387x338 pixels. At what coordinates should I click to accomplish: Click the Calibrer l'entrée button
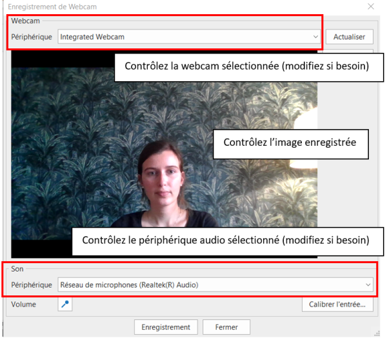click(x=337, y=304)
